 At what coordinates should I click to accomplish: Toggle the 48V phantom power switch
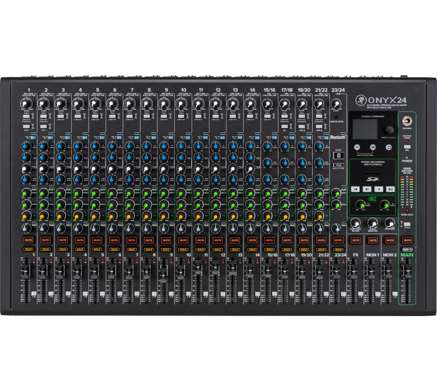point(407,147)
